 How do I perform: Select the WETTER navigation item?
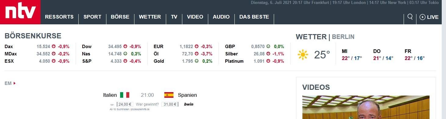[x=150, y=17]
